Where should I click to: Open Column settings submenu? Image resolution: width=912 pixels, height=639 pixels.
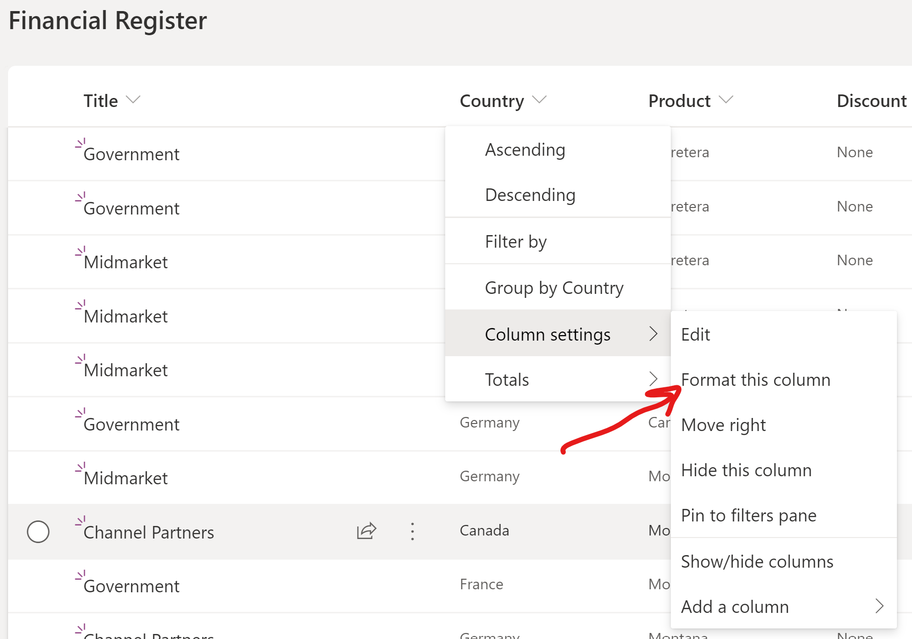pos(547,334)
